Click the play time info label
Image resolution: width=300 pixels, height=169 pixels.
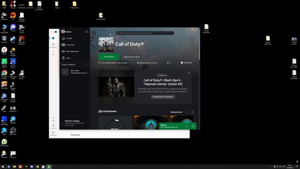click(x=147, y=62)
